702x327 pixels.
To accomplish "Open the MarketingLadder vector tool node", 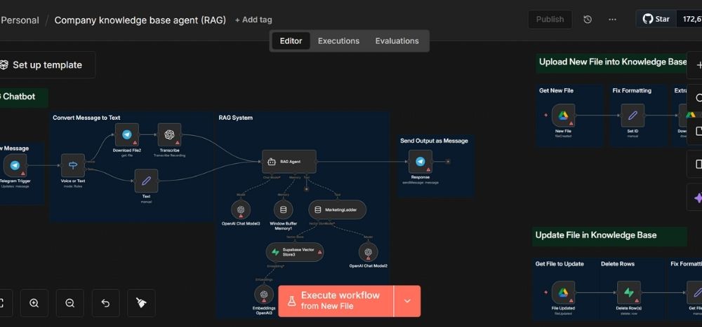I will click(337, 209).
